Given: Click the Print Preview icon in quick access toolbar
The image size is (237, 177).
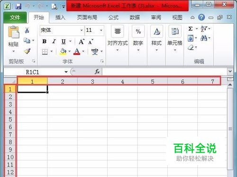Looking at the screenshot, I should 54,6.
